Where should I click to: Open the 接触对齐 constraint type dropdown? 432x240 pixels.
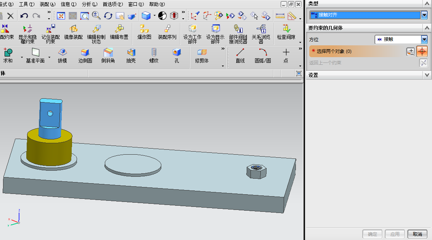pos(425,15)
